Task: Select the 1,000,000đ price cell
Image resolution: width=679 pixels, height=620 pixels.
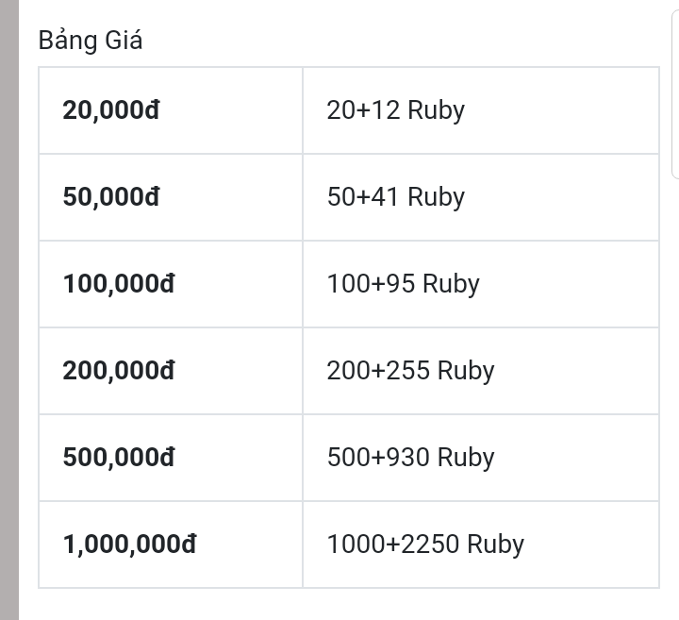Action: (x=171, y=545)
